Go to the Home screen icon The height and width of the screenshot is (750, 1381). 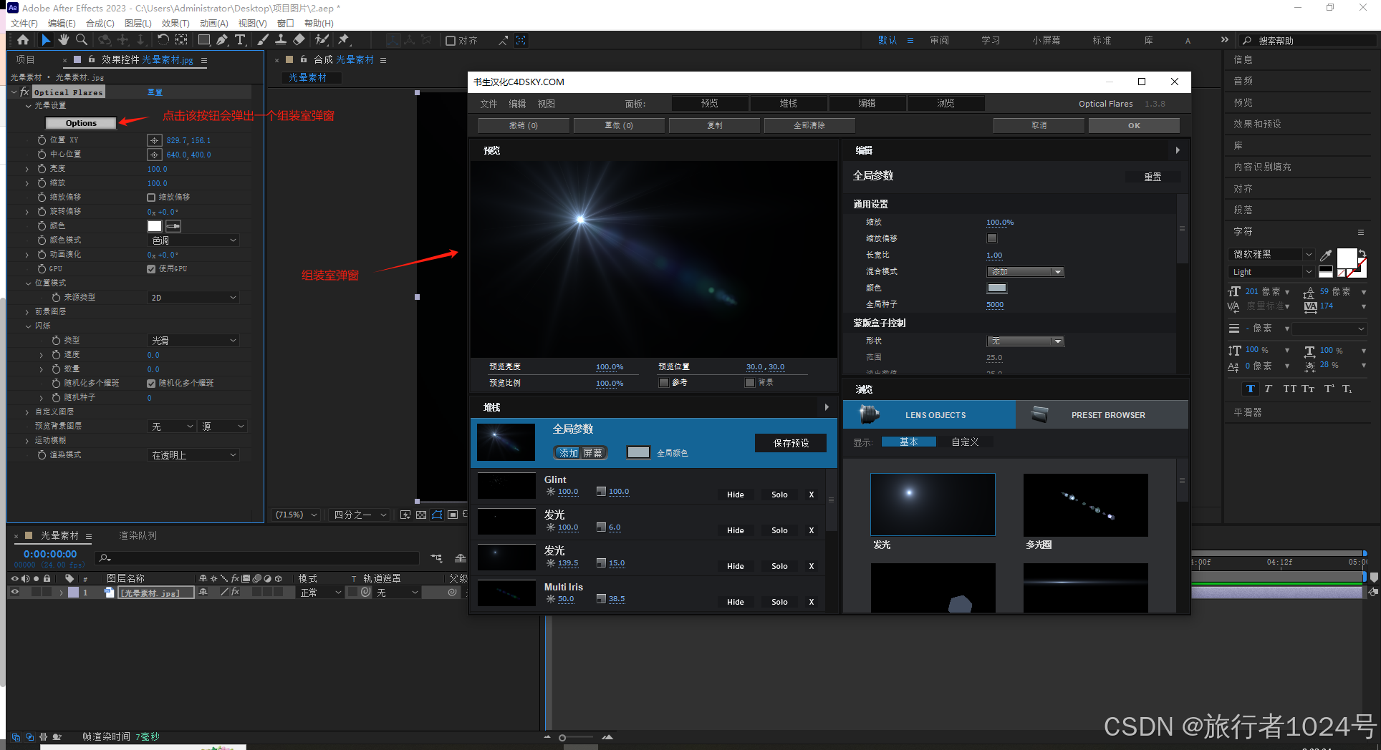coord(23,40)
